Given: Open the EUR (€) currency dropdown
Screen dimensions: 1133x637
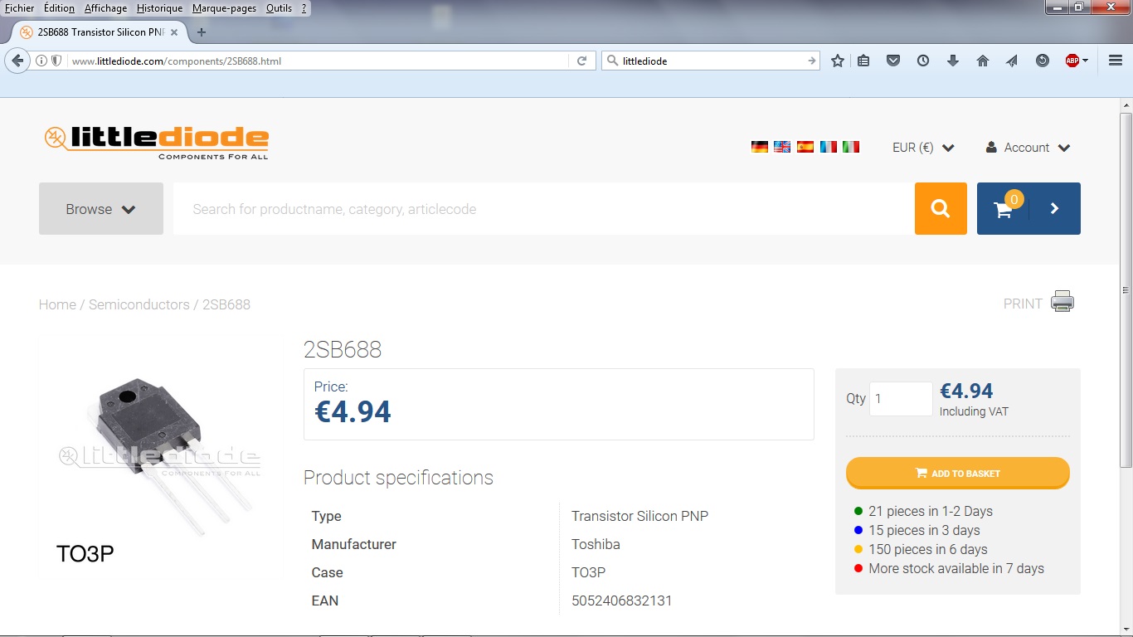Looking at the screenshot, I should [x=923, y=148].
